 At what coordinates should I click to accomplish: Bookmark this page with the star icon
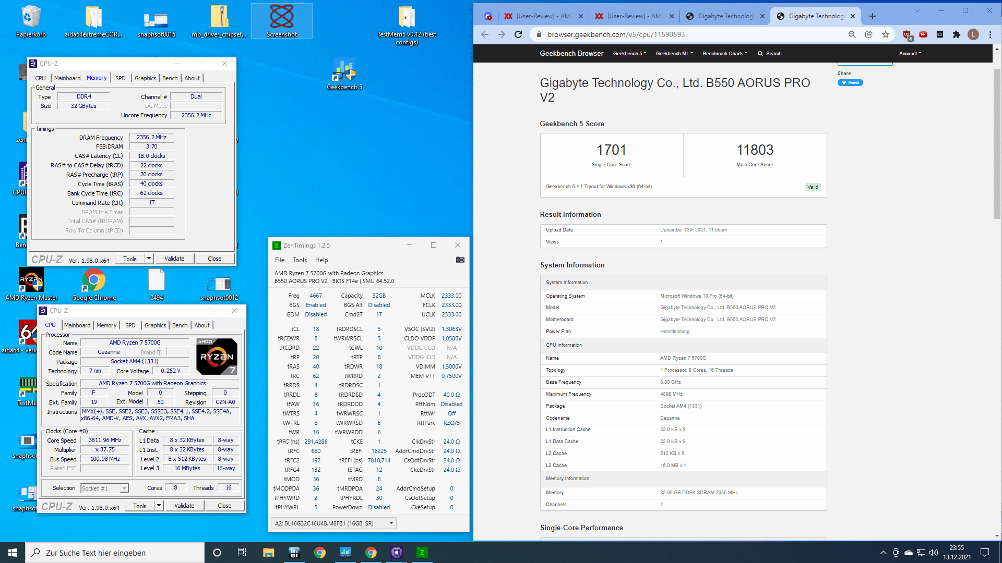click(x=886, y=34)
